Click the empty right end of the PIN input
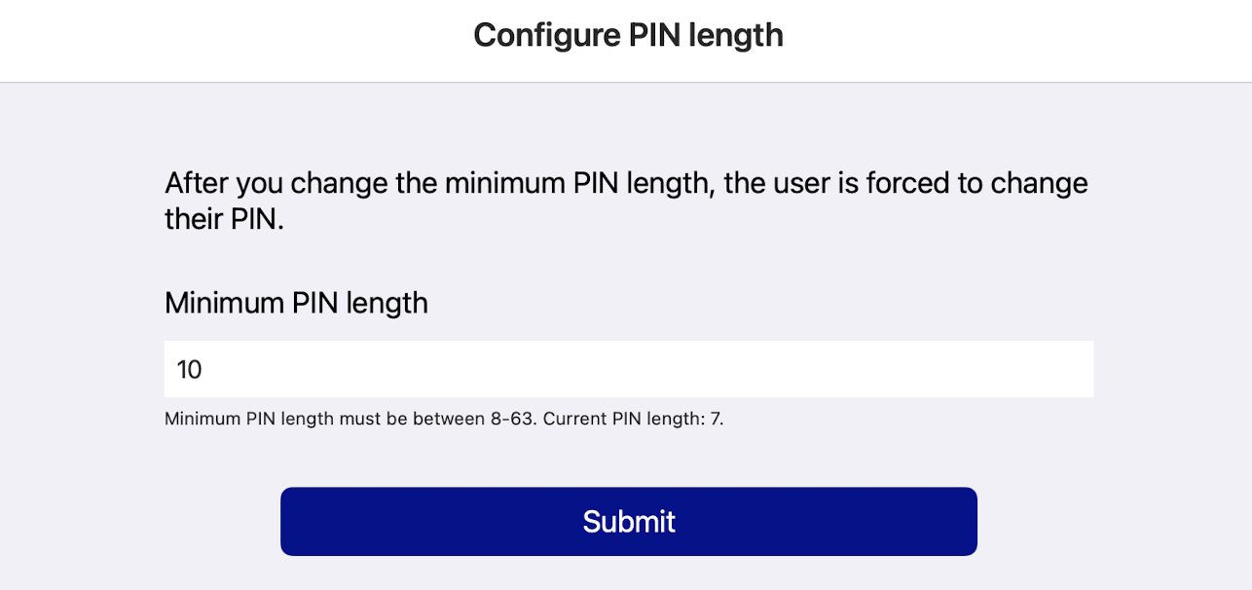 tap(1051, 369)
